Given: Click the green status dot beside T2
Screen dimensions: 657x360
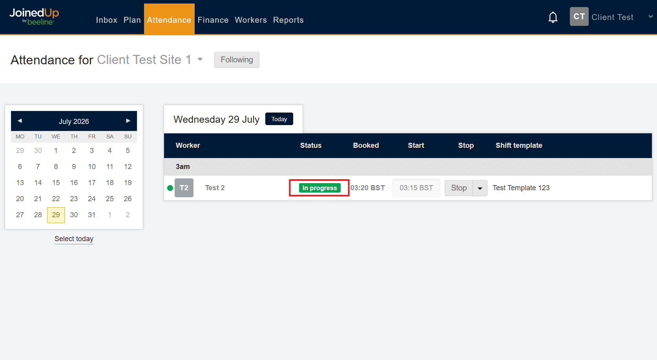Looking at the screenshot, I should click(170, 188).
